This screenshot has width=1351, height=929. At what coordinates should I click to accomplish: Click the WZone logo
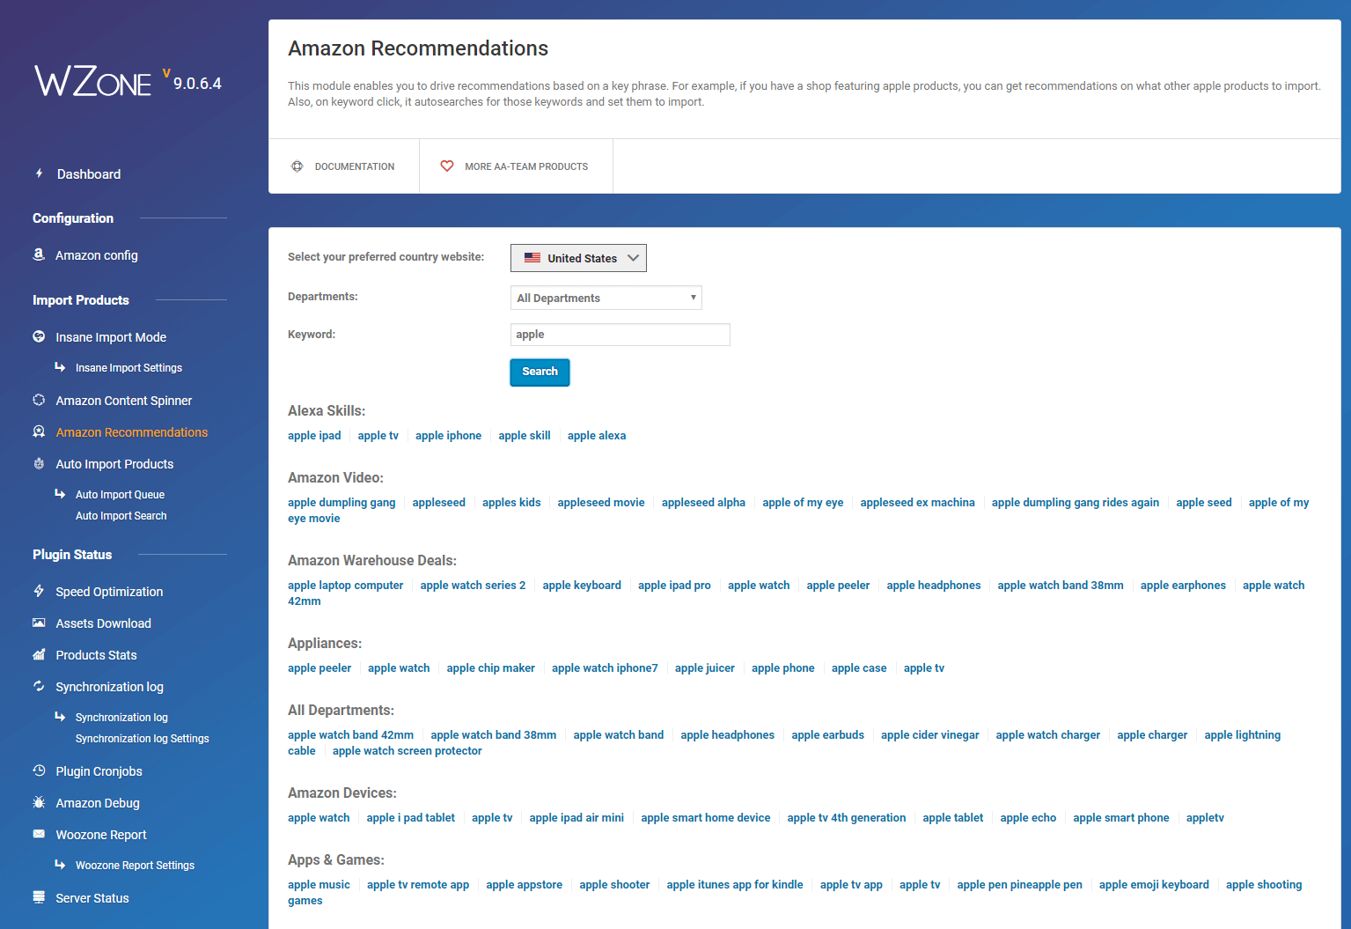[93, 81]
